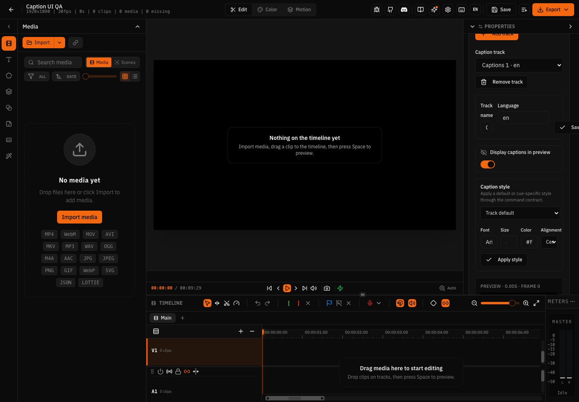The width and height of the screenshot is (579, 402).
Task: Click the redo arrow in timeline
Action: coord(267,303)
